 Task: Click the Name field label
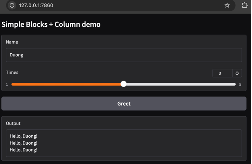(x=12, y=42)
